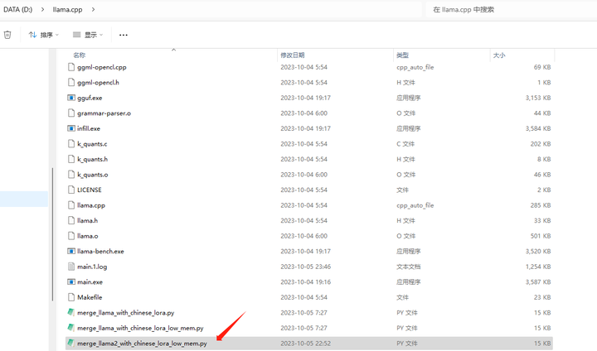Focus the search box for llama.cpp
Viewport: 597px width, 351px height.
click(510, 10)
